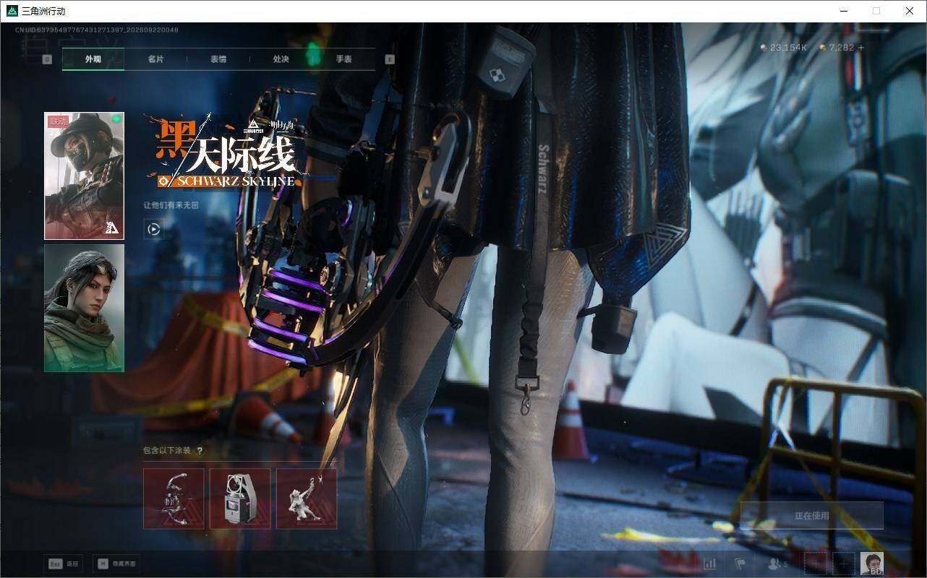Preview the bundled device box skin

point(240,499)
